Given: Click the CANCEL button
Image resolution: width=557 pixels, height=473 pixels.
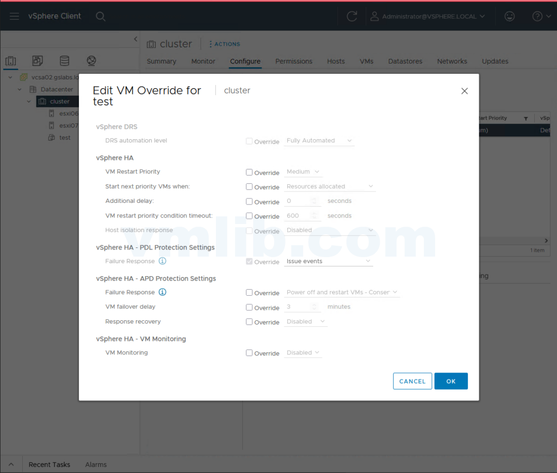Looking at the screenshot, I should click(x=412, y=381).
